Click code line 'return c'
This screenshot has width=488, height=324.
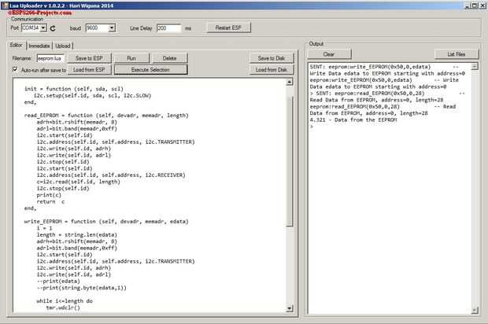tap(50, 201)
